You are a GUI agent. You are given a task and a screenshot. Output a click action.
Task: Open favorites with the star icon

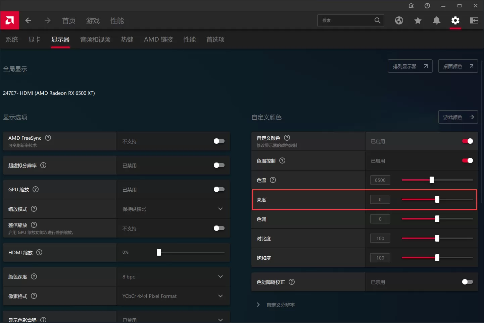(418, 20)
